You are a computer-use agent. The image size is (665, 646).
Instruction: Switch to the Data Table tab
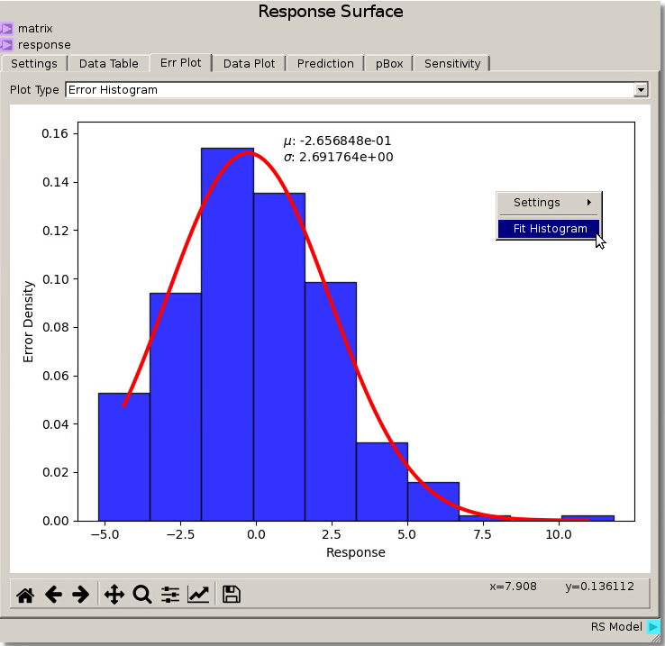pos(108,64)
